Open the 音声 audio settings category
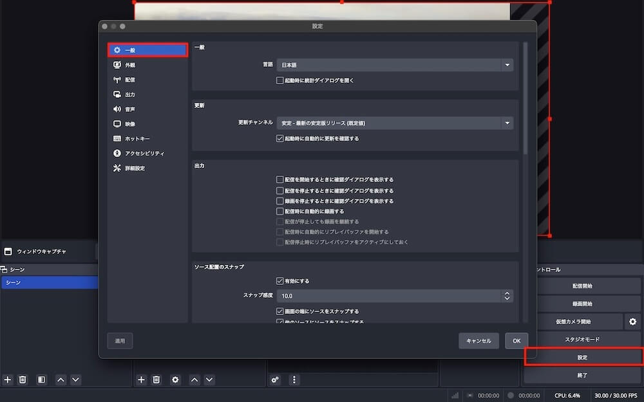The height and width of the screenshot is (402, 644). point(147,109)
